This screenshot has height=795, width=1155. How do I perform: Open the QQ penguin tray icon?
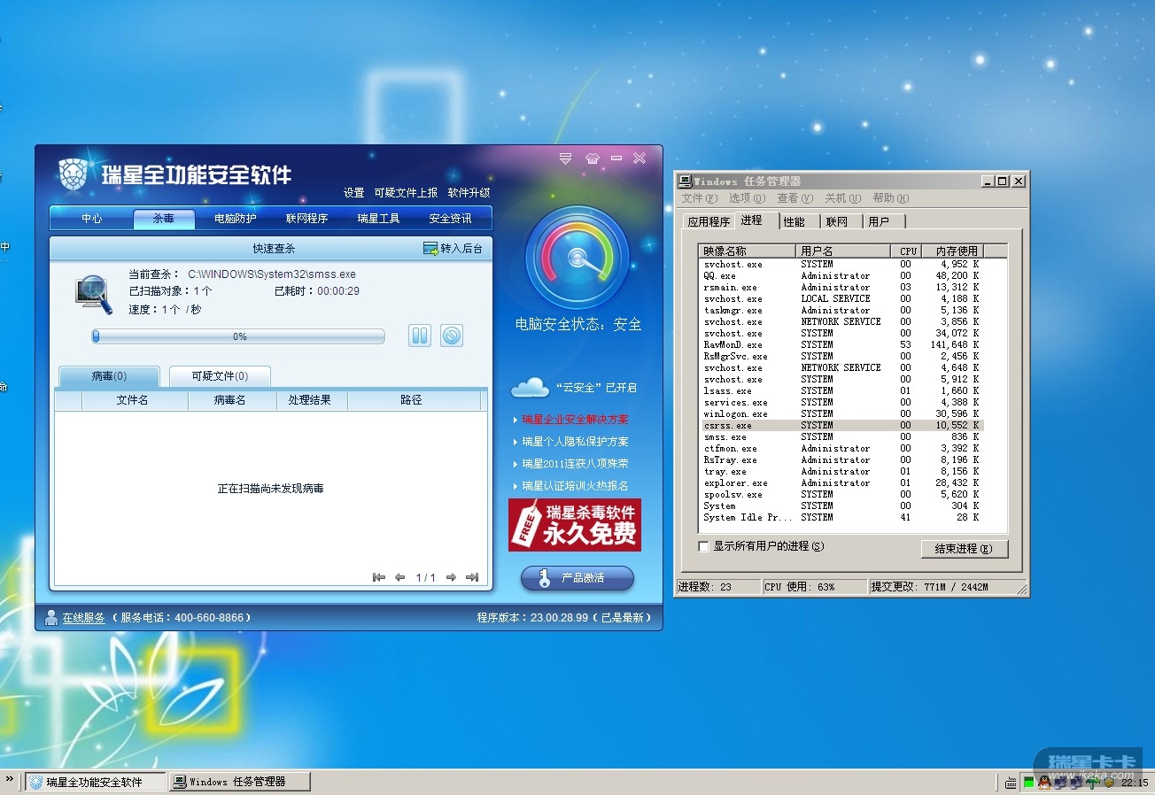(1044, 783)
